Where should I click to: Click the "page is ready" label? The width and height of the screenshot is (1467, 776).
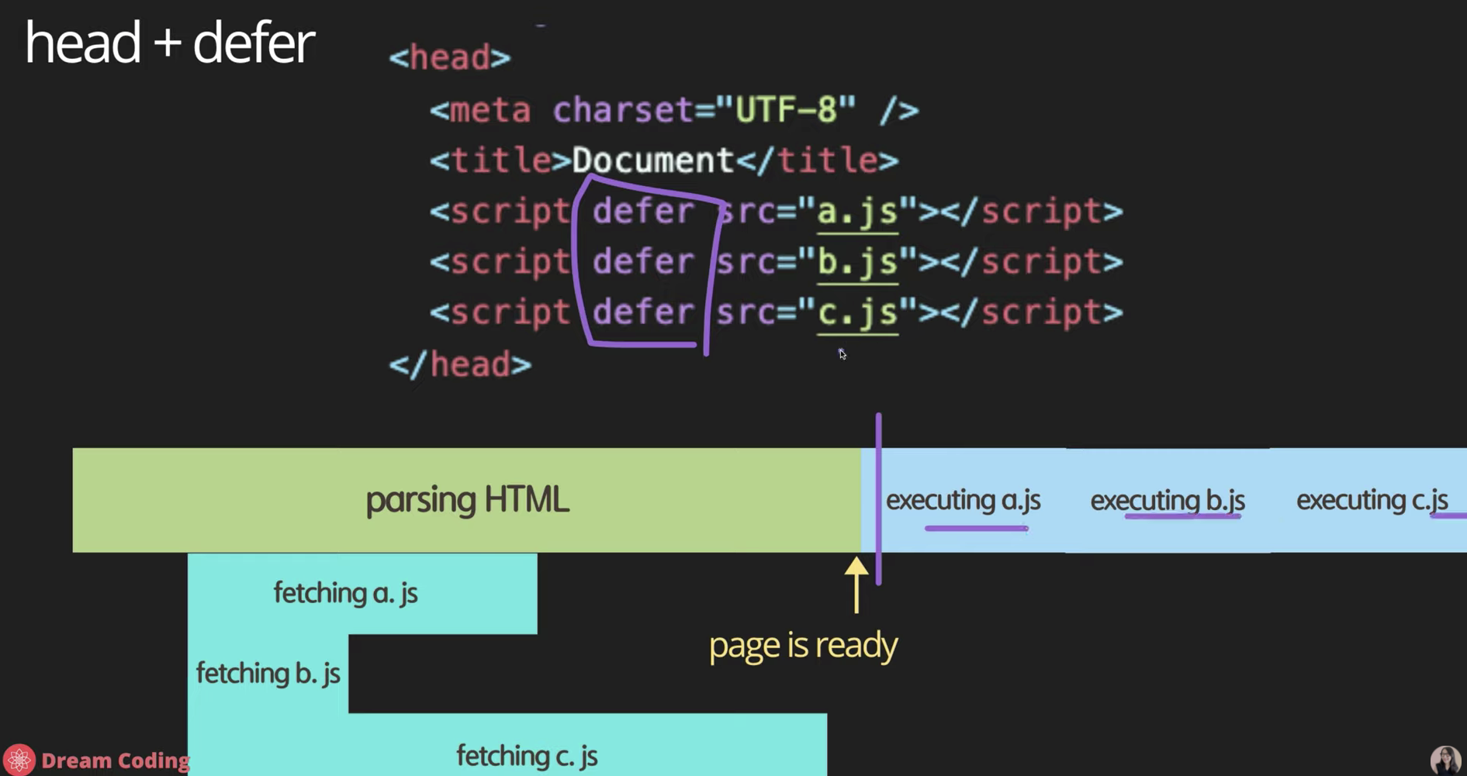tap(803, 645)
